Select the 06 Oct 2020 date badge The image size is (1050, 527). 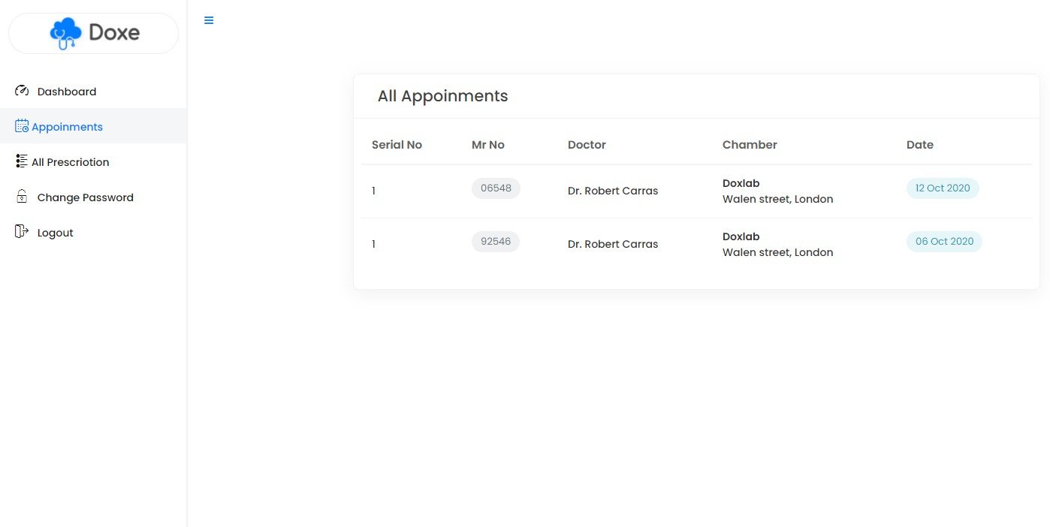click(x=944, y=242)
